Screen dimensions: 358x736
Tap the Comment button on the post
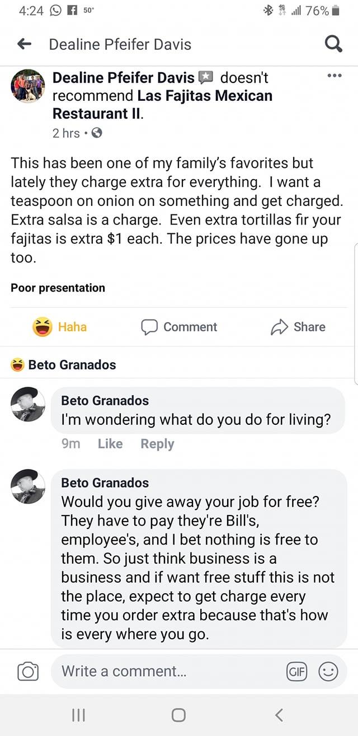tap(179, 327)
